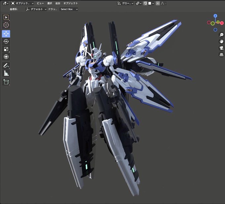Image resolution: width=225 pixels, height=204 pixels.
Task: Open the デフォルト orientation dropdown
Action: click(x=36, y=9)
